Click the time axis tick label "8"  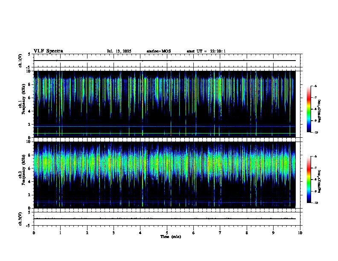click(247, 233)
